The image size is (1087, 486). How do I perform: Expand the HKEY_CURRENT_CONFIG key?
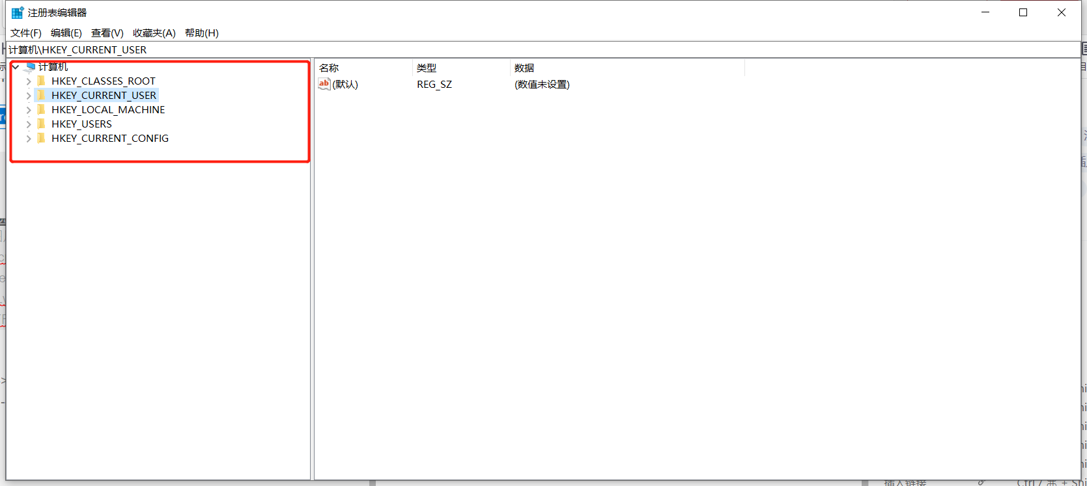(x=29, y=139)
